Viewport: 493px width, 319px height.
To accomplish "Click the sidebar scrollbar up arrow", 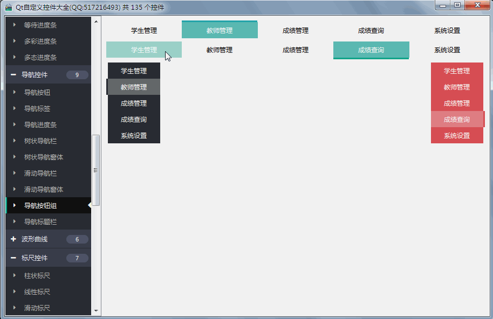I will (x=96, y=22).
